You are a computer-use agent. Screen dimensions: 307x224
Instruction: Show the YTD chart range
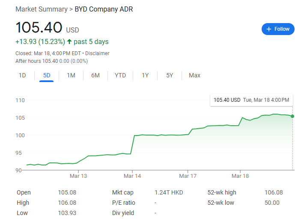click(120, 76)
